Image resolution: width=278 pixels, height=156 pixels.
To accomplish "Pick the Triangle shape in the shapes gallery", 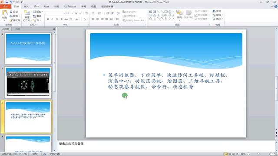I will point(155,15).
